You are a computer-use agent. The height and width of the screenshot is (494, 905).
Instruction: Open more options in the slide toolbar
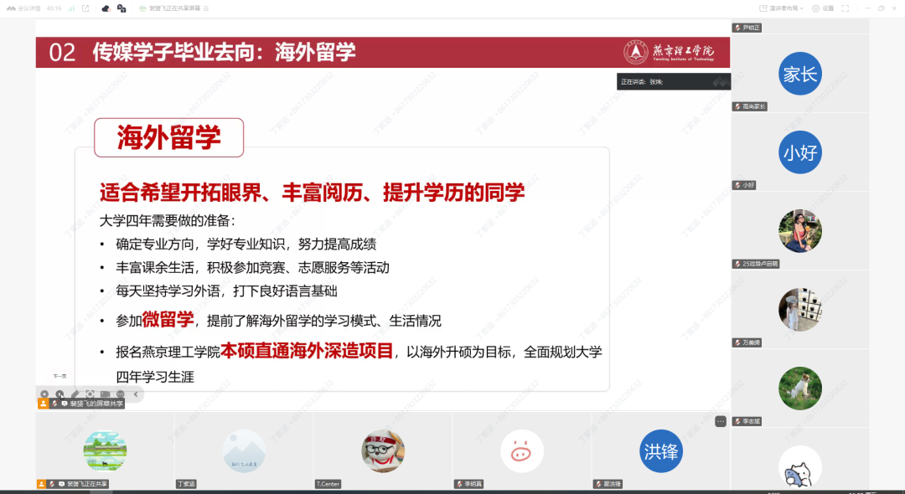coord(120,394)
